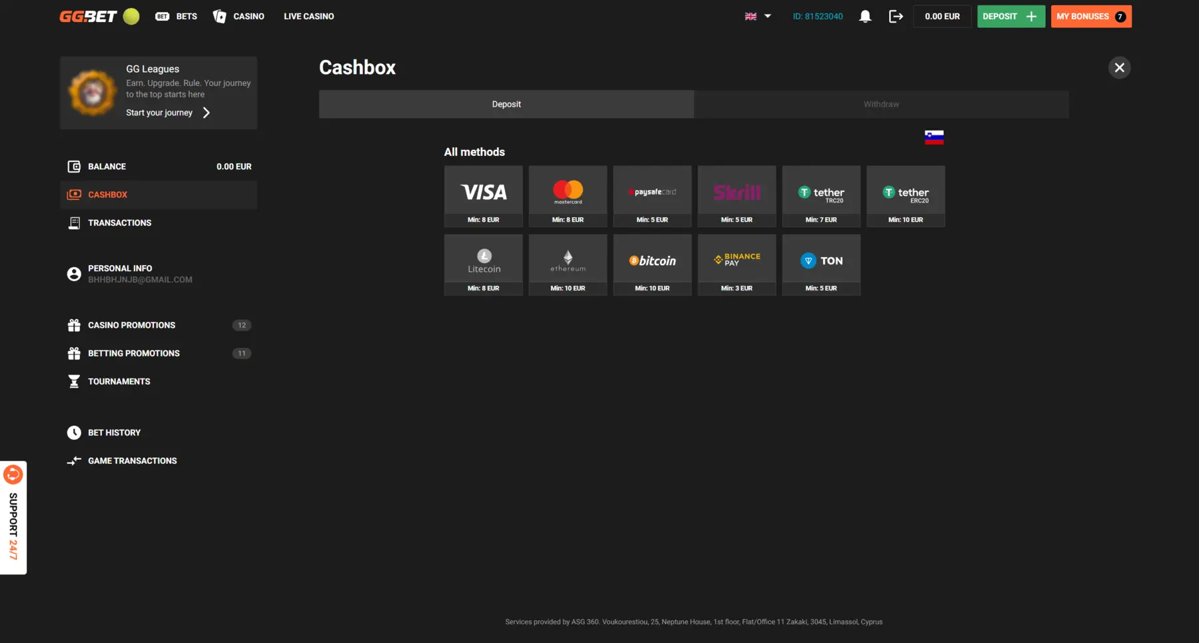Click the green Deposit button

click(x=1010, y=17)
